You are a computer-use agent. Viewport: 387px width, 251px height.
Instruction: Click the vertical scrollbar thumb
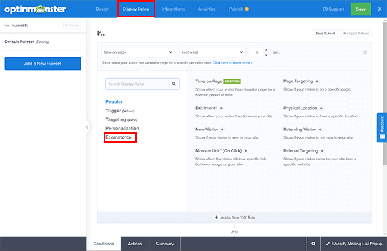(385, 94)
